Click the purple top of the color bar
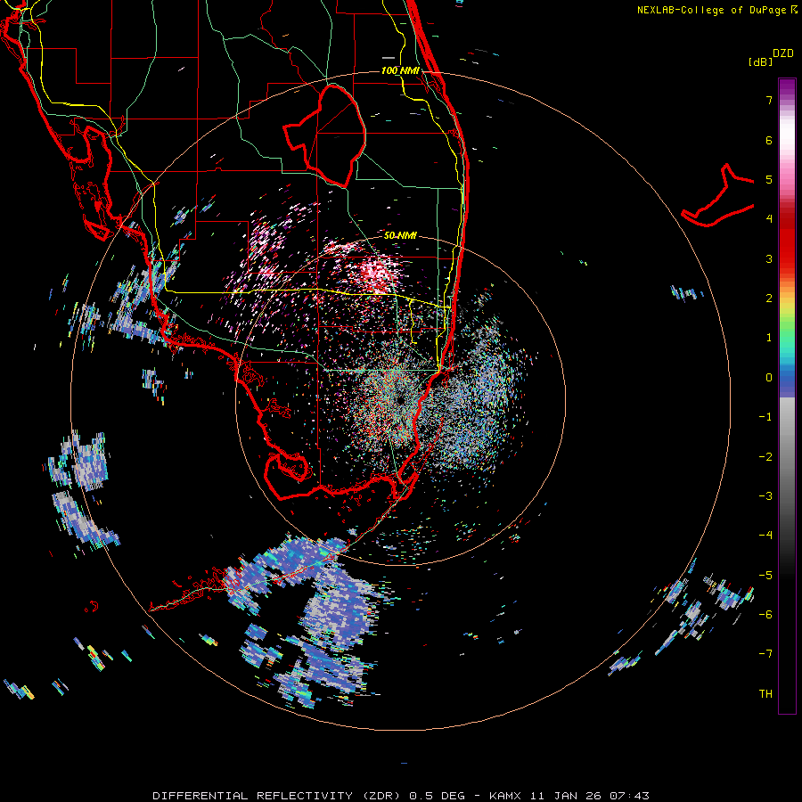 click(x=787, y=86)
